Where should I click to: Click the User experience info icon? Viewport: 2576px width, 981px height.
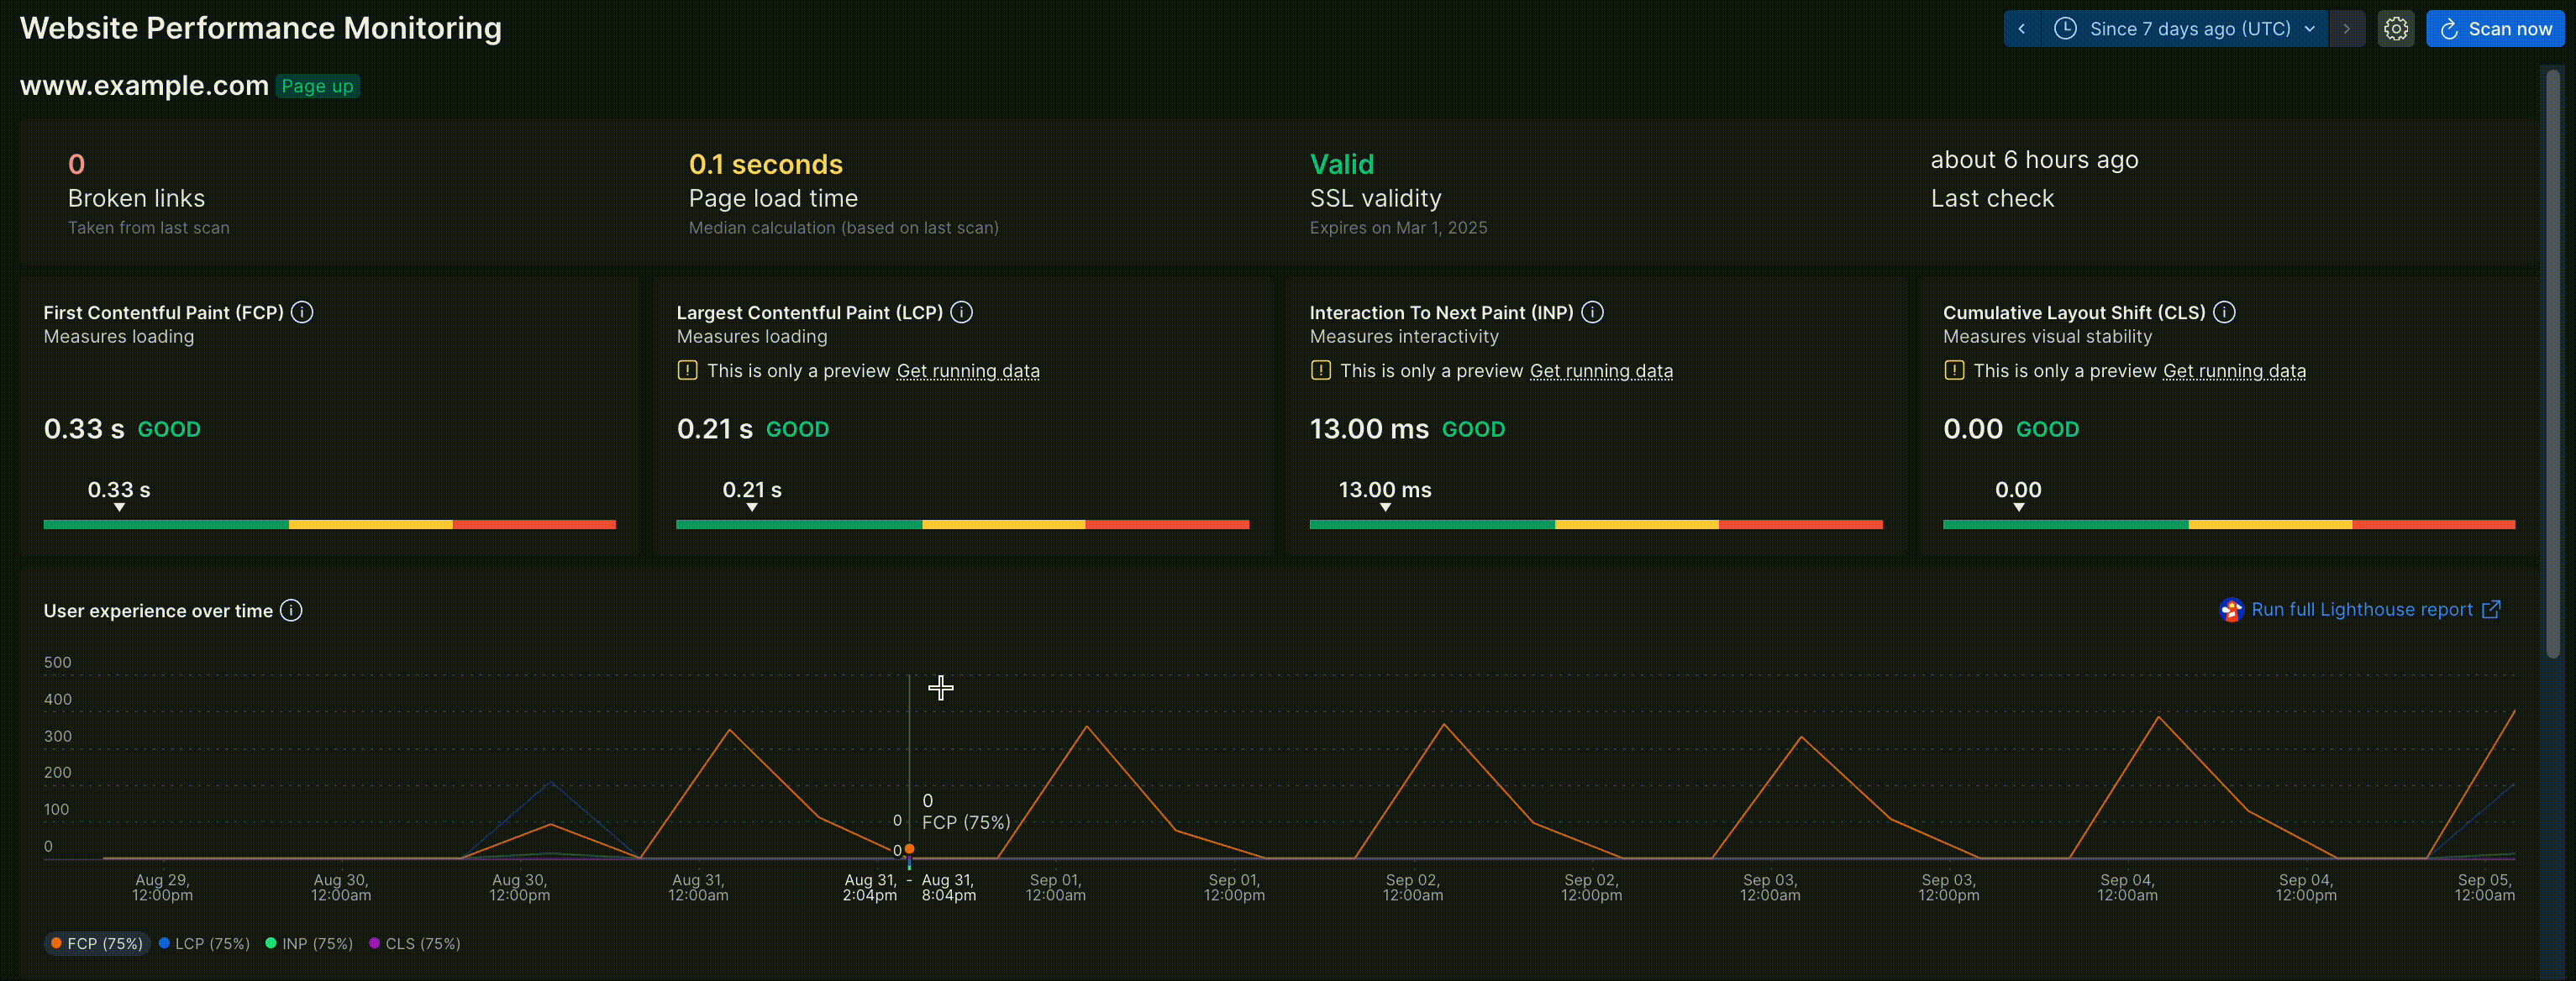coord(291,611)
